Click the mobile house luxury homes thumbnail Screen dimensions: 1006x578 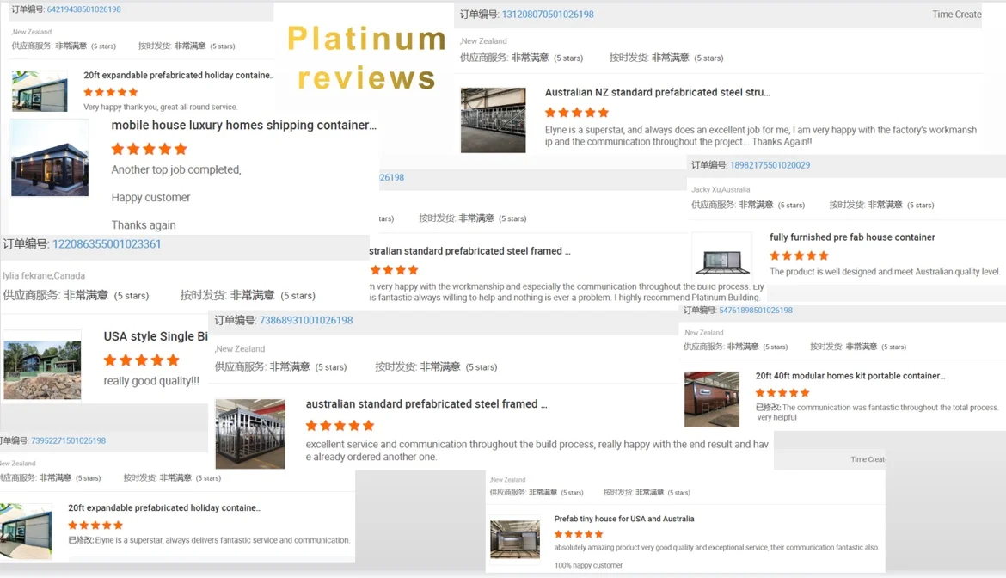click(x=50, y=157)
